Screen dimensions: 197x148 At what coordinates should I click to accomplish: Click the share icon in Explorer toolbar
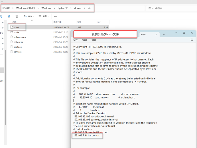9,16
